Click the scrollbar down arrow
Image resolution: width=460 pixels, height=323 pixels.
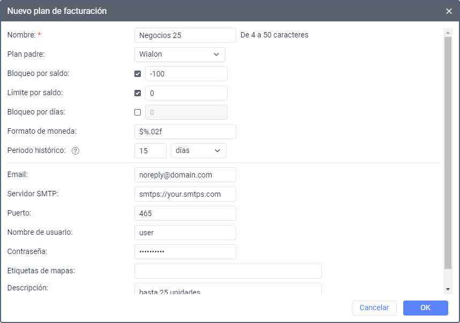448,289
